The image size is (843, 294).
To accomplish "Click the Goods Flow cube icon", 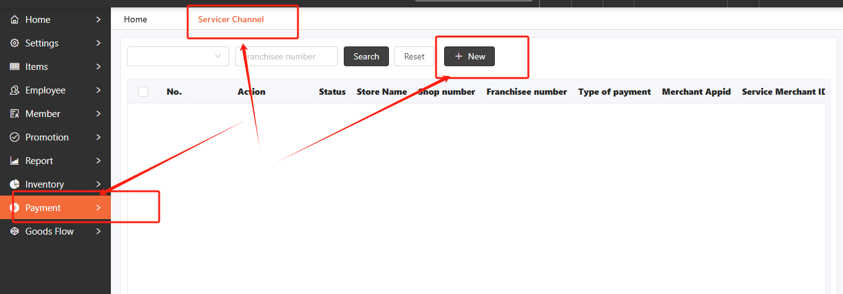I will coord(15,231).
